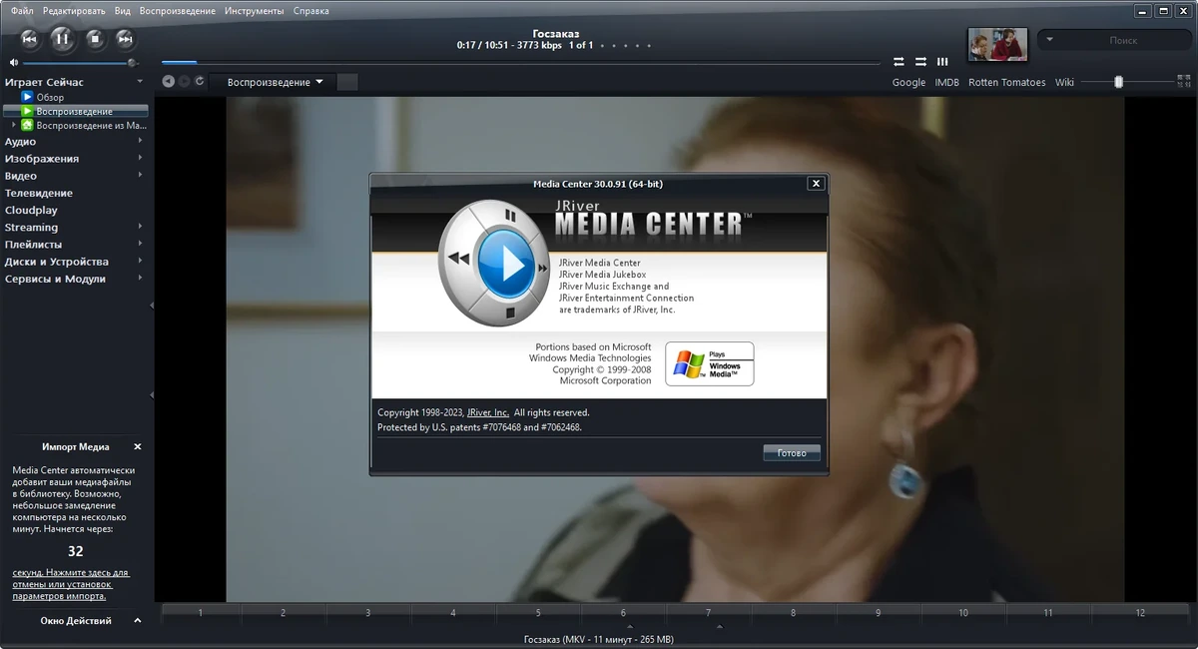The image size is (1198, 649).
Task: Close the Импорт Медиа panel
Action: (138, 446)
